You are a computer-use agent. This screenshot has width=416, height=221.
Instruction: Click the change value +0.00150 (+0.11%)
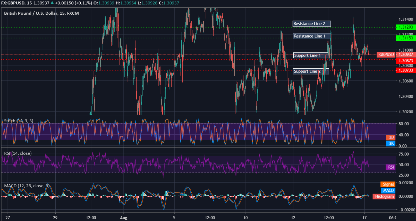pyautogui.click(x=73, y=3)
